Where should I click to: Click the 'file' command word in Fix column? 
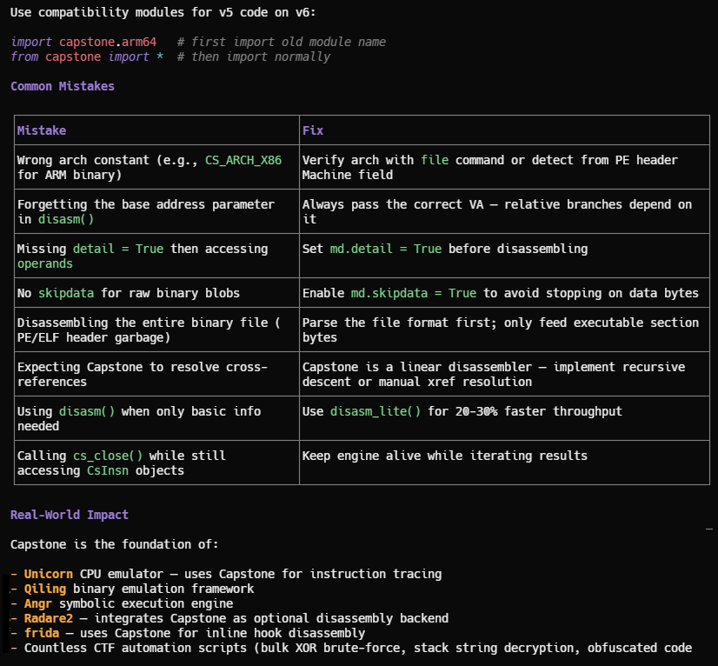(435, 160)
